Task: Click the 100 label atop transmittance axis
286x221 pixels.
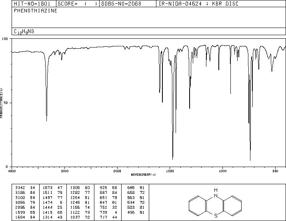Action: [x=5, y=39]
